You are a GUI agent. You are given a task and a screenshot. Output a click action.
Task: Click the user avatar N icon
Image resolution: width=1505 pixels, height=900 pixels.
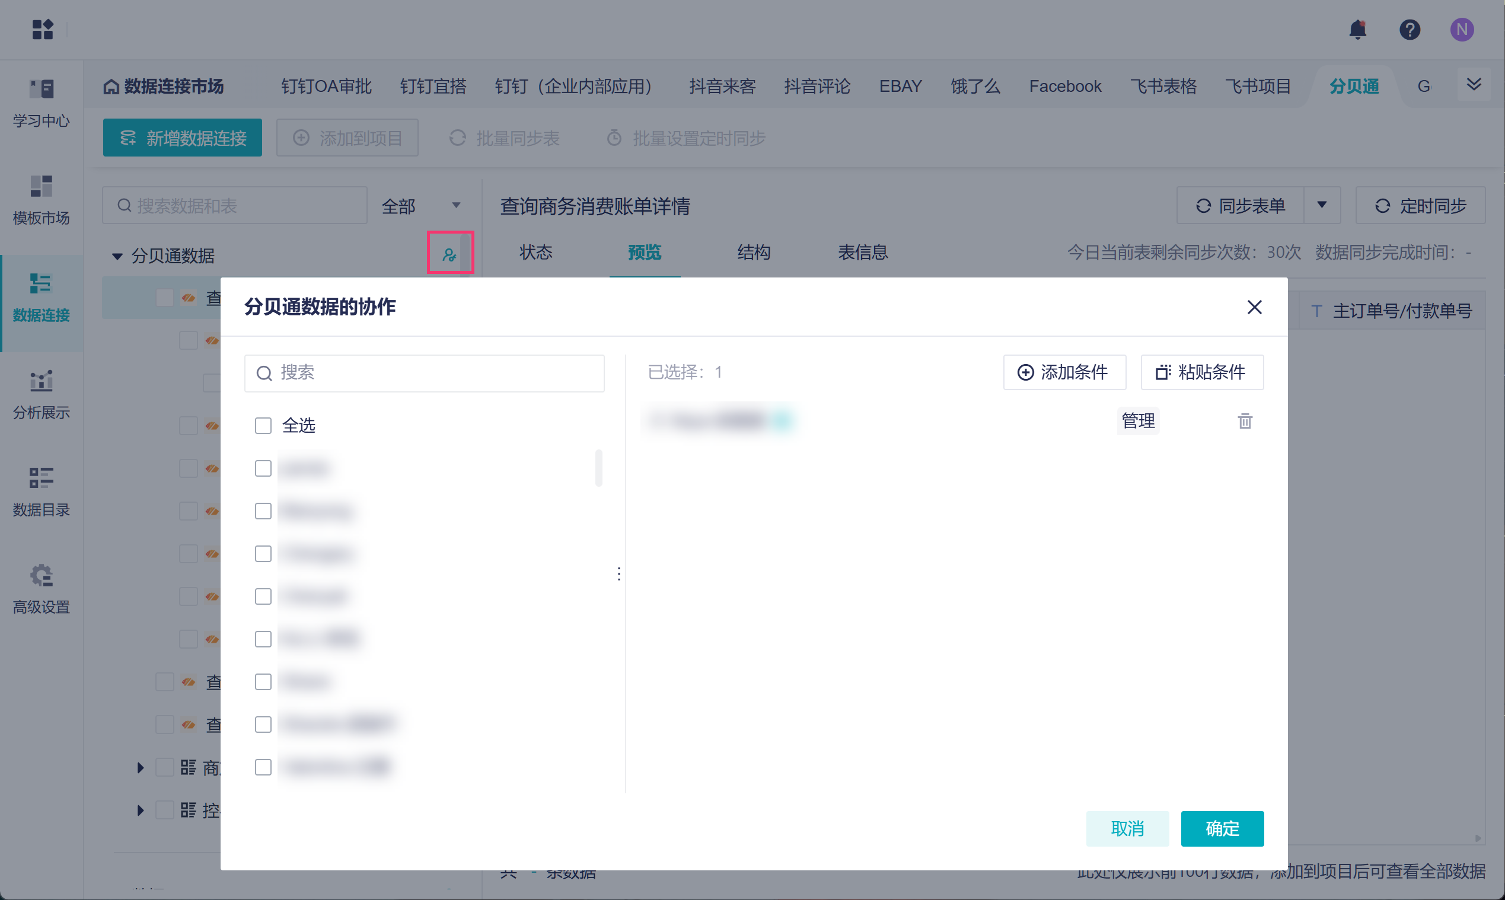(1462, 29)
